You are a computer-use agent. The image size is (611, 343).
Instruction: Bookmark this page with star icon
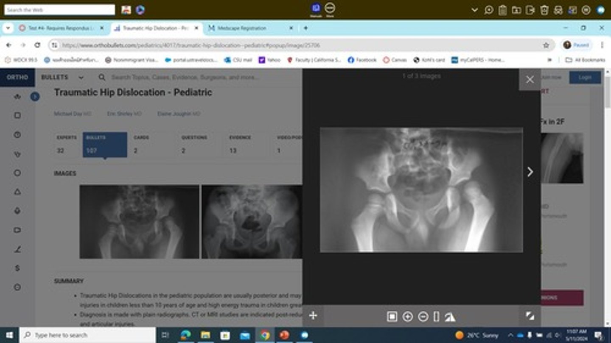click(x=546, y=45)
